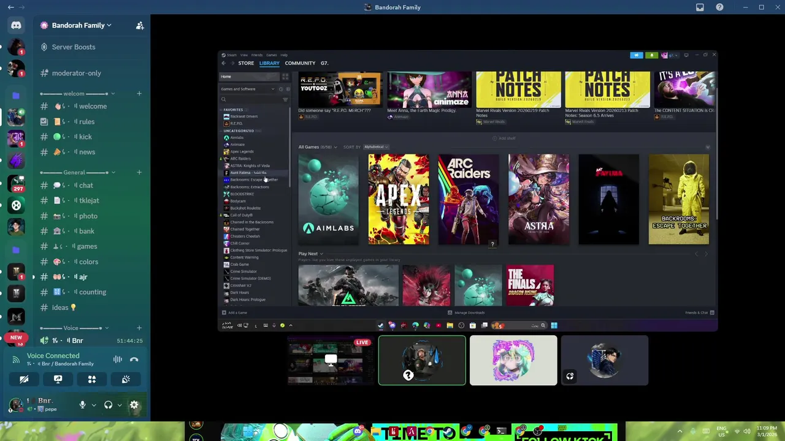
Task: Open Steam Friends menu in stream
Action: pos(257,55)
